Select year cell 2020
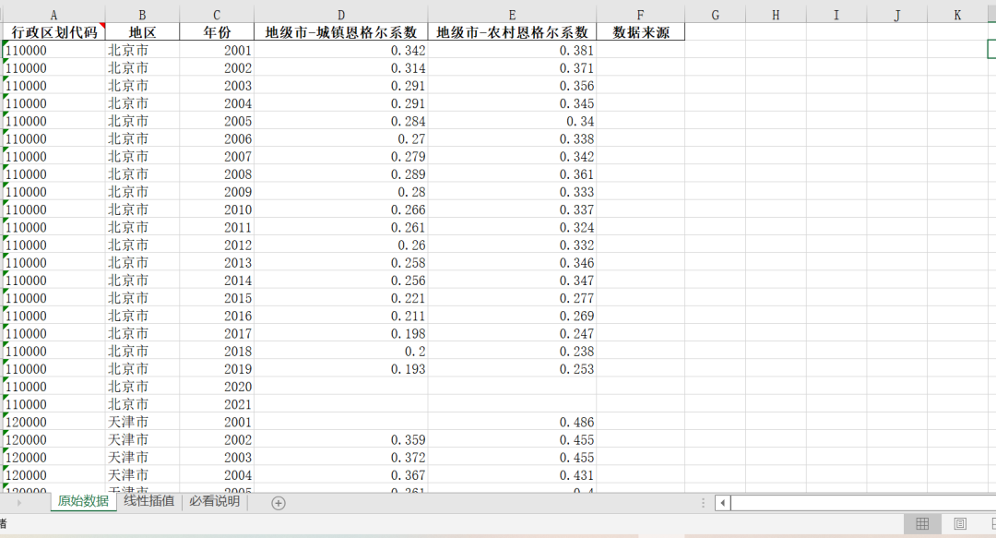The height and width of the screenshot is (538, 996). 217,387
